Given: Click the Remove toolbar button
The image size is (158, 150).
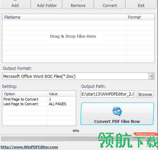Looking at the screenshot, I should 78,4.
